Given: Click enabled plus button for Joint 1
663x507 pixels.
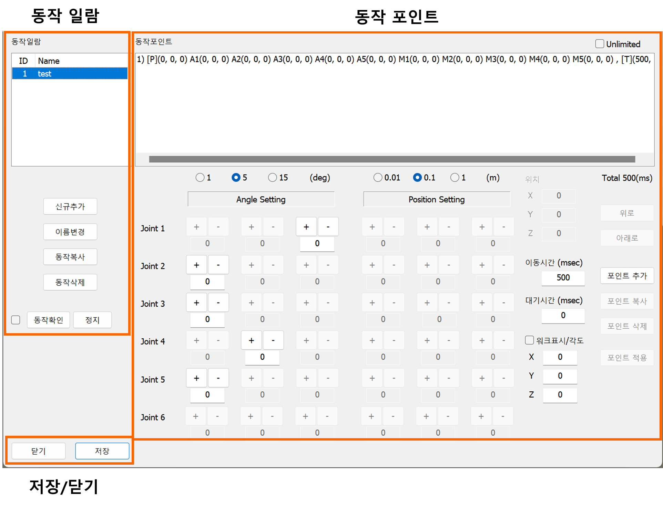Looking at the screenshot, I should tap(306, 227).
